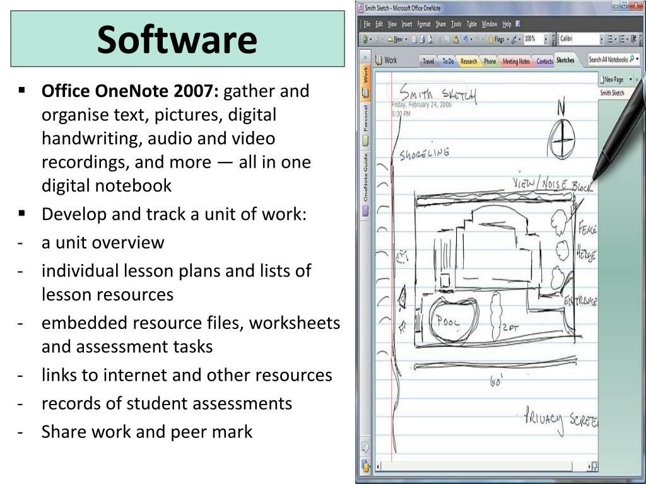
Task: Expand the notebook navigation bar chevron
Action: pyautogui.click(x=365, y=57)
